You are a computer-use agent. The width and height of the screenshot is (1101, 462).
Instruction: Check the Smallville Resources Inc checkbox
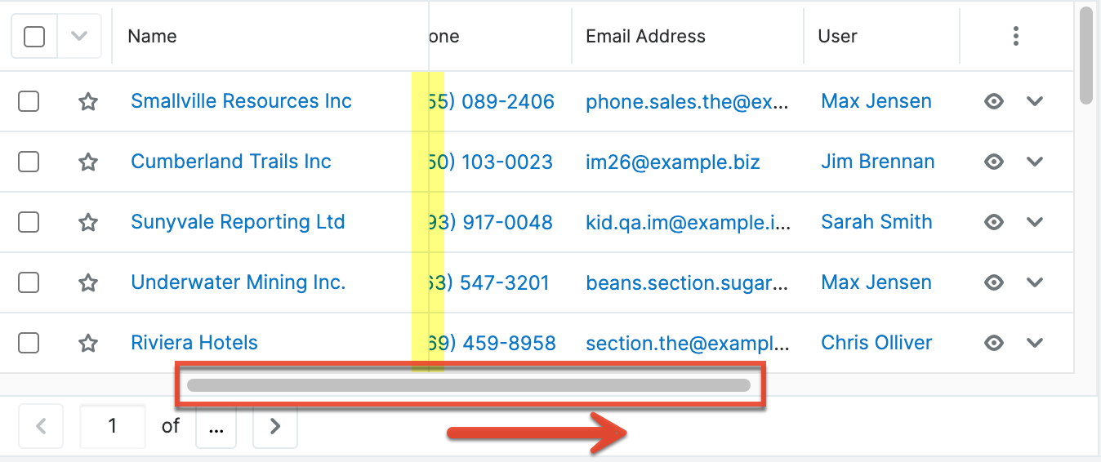(x=29, y=102)
